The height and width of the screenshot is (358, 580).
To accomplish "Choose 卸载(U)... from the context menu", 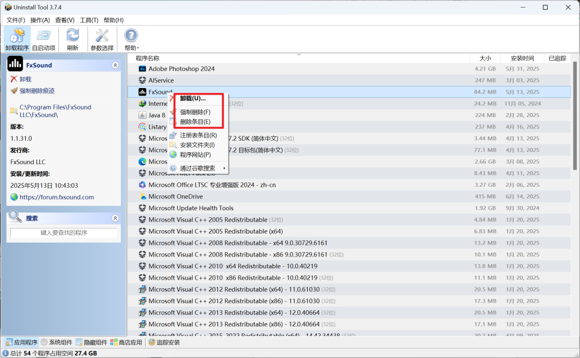I will pyautogui.click(x=193, y=98).
